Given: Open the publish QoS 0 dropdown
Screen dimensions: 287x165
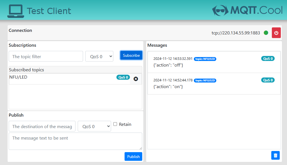Looking at the screenshot, I should coord(95,126).
